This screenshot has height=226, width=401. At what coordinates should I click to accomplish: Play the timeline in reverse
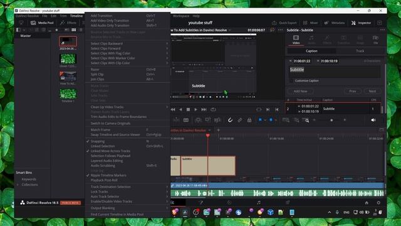[180, 109]
